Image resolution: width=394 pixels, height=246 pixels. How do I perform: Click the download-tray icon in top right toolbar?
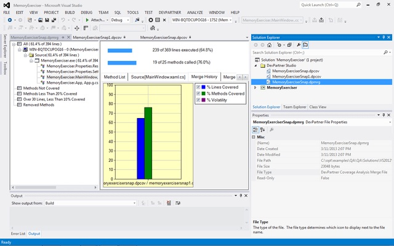click(x=321, y=20)
